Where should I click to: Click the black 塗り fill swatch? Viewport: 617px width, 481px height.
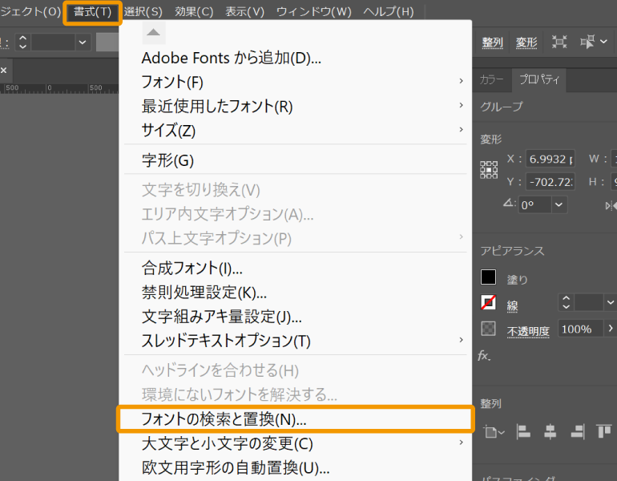coord(488,277)
